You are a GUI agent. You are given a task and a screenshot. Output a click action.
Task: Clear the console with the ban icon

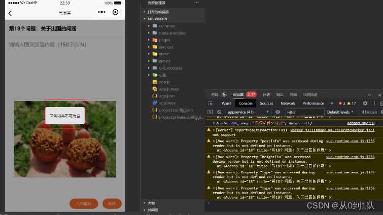pos(219,112)
